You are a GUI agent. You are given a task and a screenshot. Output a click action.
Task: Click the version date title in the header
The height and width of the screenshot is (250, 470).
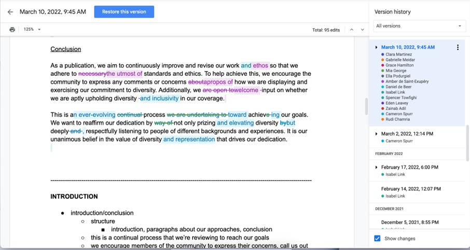(x=53, y=12)
